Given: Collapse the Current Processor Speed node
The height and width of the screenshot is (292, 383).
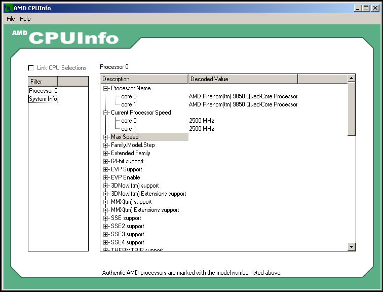Looking at the screenshot, I should click(x=105, y=113).
